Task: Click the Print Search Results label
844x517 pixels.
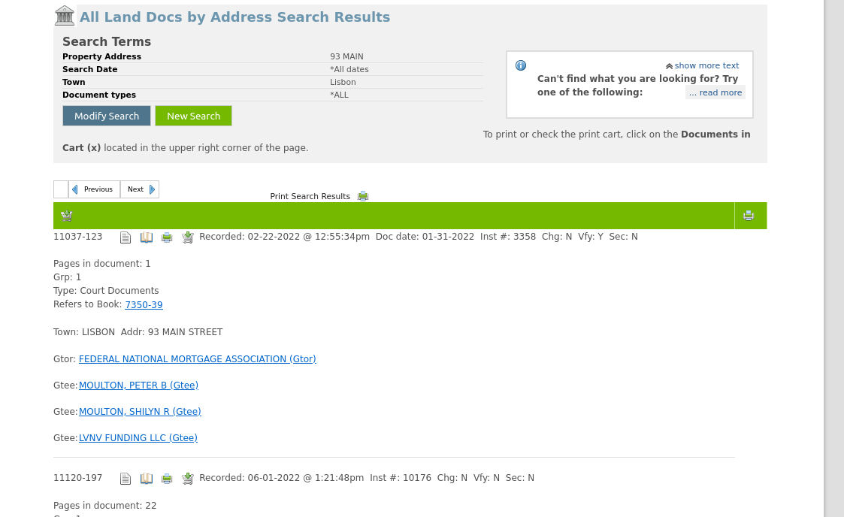Action: tap(310, 196)
